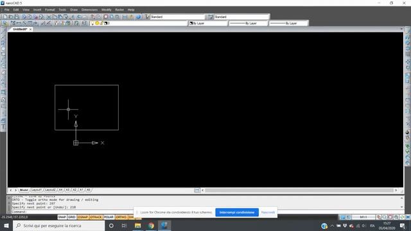Toggle GRID display in status bar
This screenshot has height=231, width=411.
(72, 217)
